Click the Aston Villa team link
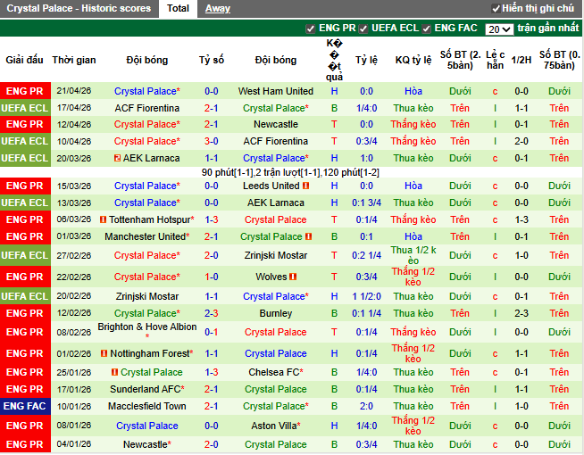Screen dimensions: 584x455 coord(275,426)
